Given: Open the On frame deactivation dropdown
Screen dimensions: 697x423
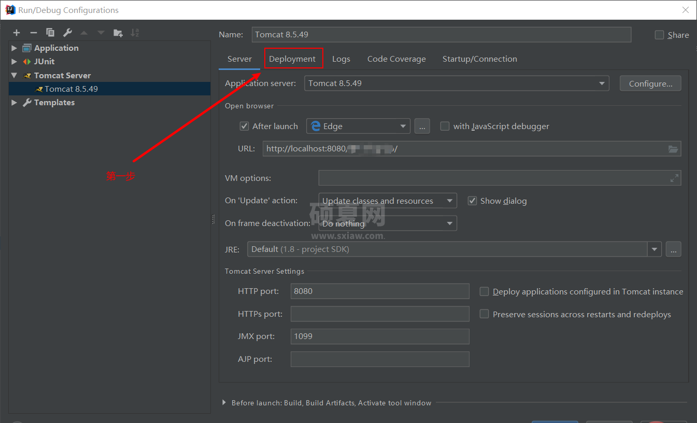Looking at the screenshot, I should 388,223.
